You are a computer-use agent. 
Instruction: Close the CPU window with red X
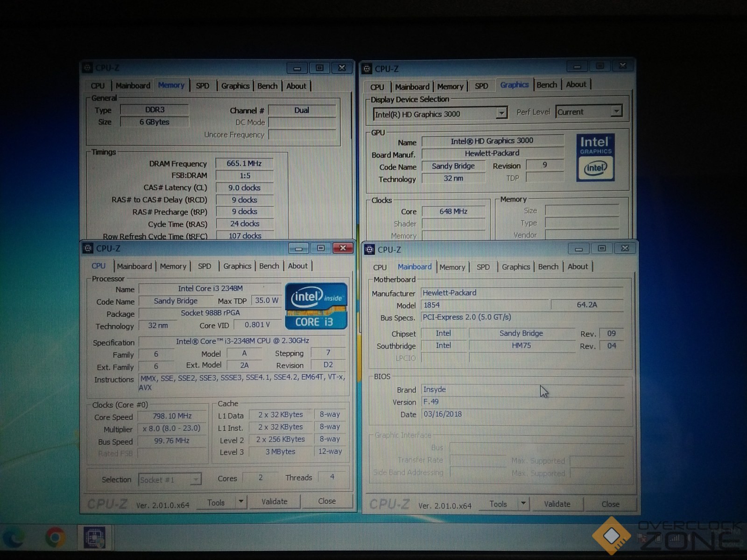point(343,248)
